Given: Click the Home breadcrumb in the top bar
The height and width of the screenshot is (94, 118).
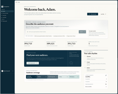Looking at the screenshot, I should [19, 2].
